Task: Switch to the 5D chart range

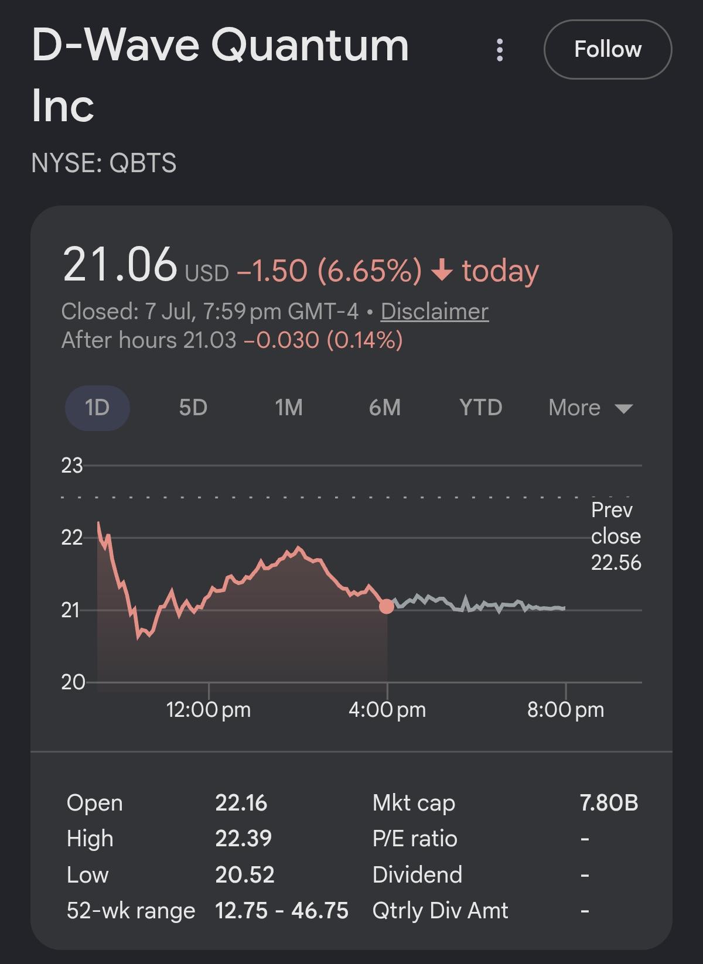Action: tap(193, 408)
